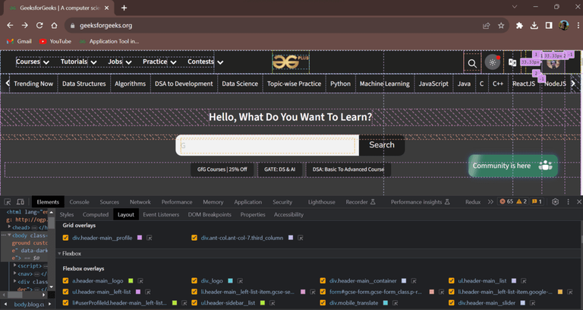Click GfG Courses 25% Off button
The width and height of the screenshot is (583, 310).
pyautogui.click(x=222, y=169)
